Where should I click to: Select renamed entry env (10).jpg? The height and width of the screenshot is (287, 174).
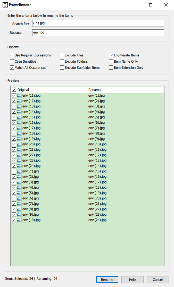point(97,144)
